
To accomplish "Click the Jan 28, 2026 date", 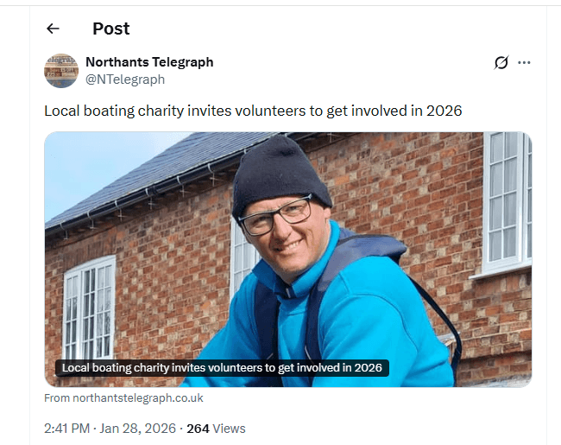I will pos(138,429).
